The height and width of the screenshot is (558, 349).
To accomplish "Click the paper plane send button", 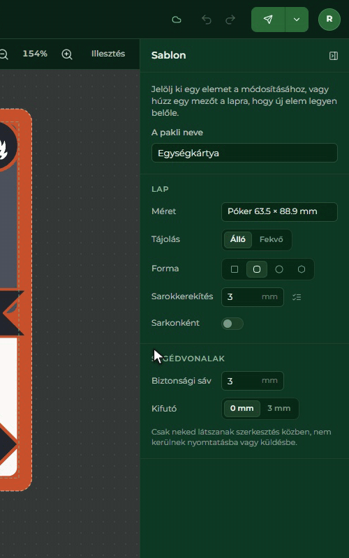I will pyautogui.click(x=268, y=20).
